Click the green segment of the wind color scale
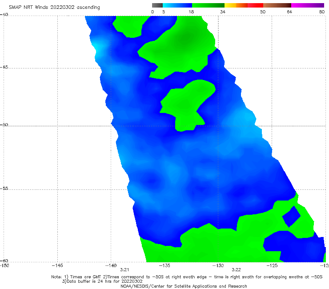 click(208, 5)
